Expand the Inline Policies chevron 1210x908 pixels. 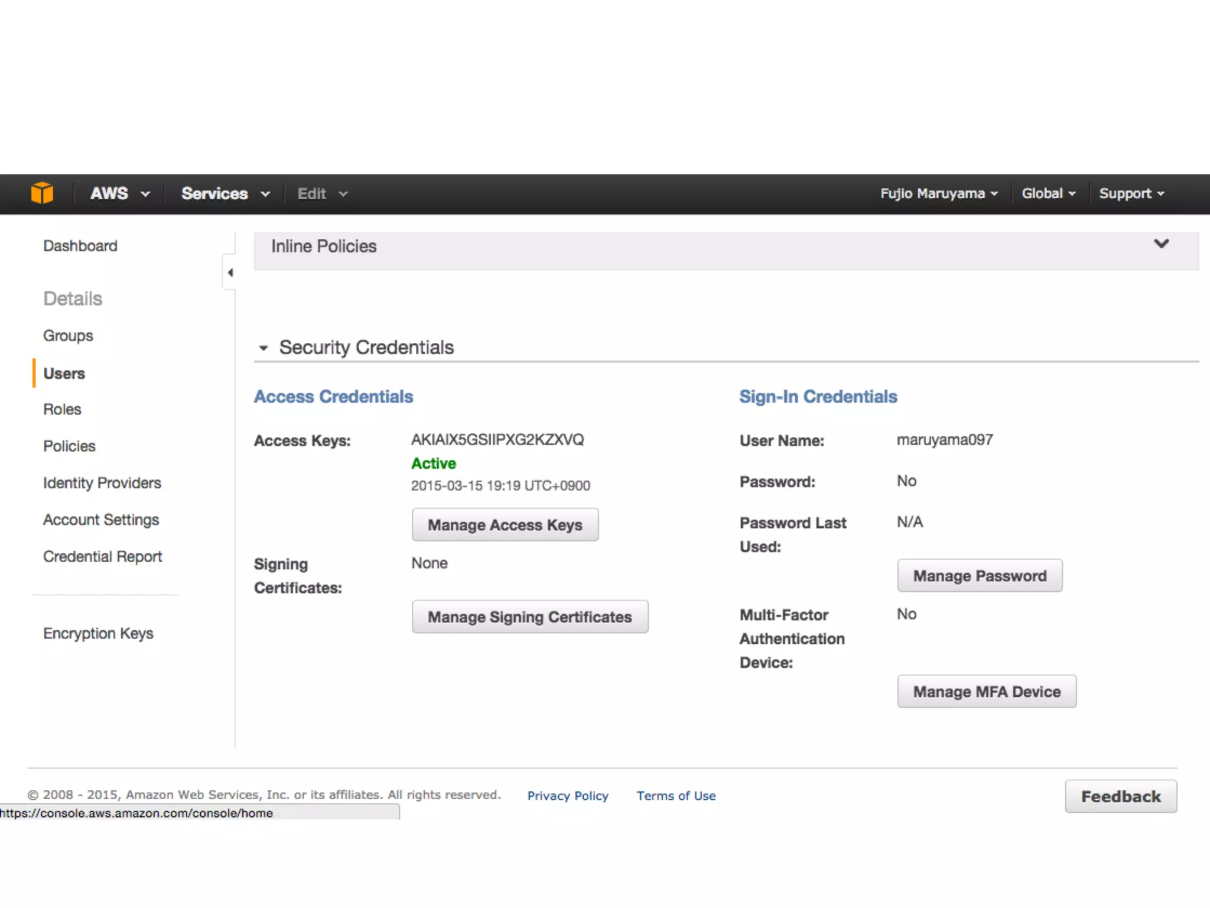[1161, 244]
